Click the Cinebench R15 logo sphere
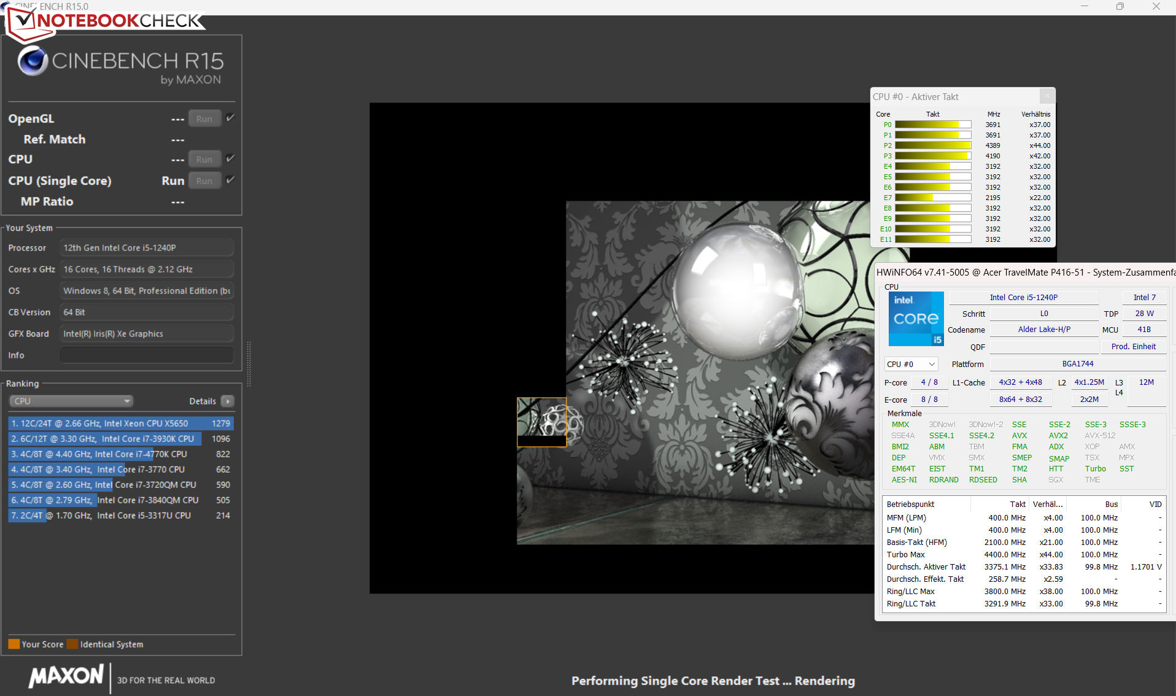 click(x=33, y=61)
